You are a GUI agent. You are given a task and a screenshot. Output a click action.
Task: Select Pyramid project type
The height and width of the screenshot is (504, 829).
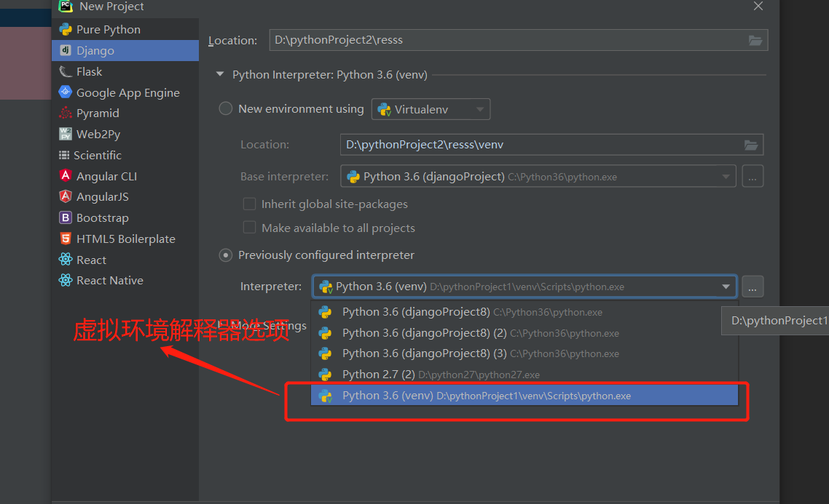point(125,113)
